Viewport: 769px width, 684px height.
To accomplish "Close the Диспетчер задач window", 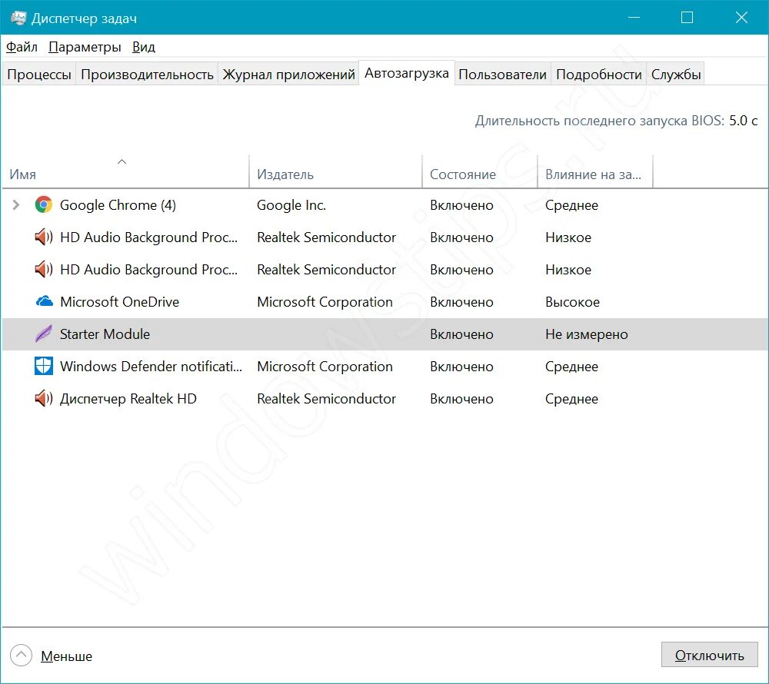I will coord(741,18).
